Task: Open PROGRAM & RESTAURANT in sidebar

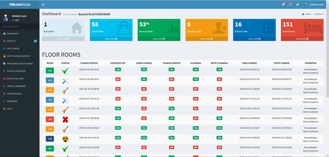Action: point(19,64)
